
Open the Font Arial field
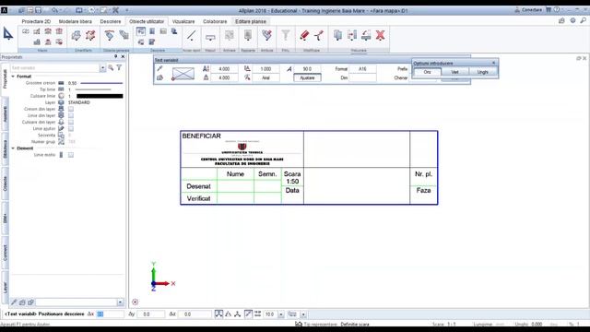(265, 77)
